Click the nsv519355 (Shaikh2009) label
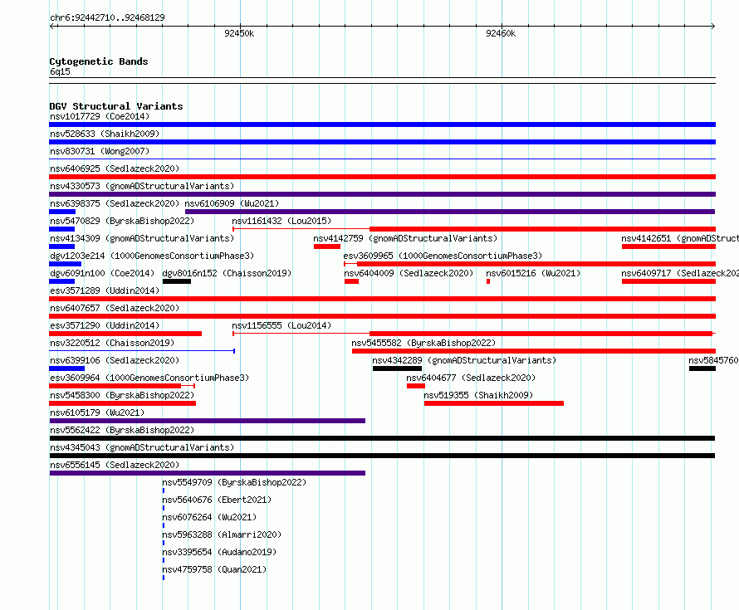Image resolution: width=739 pixels, height=610 pixels. coord(478,395)
